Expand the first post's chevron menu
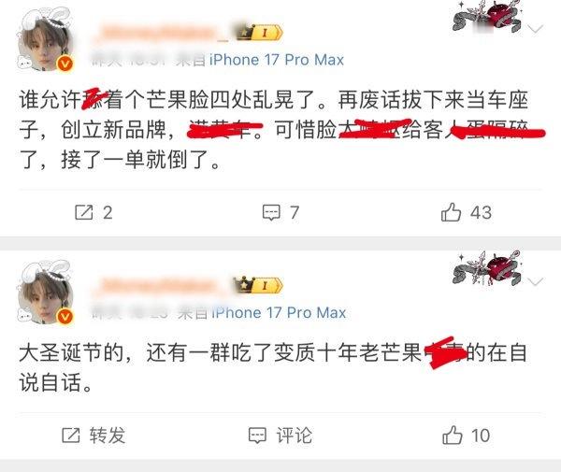 point(535,29)
